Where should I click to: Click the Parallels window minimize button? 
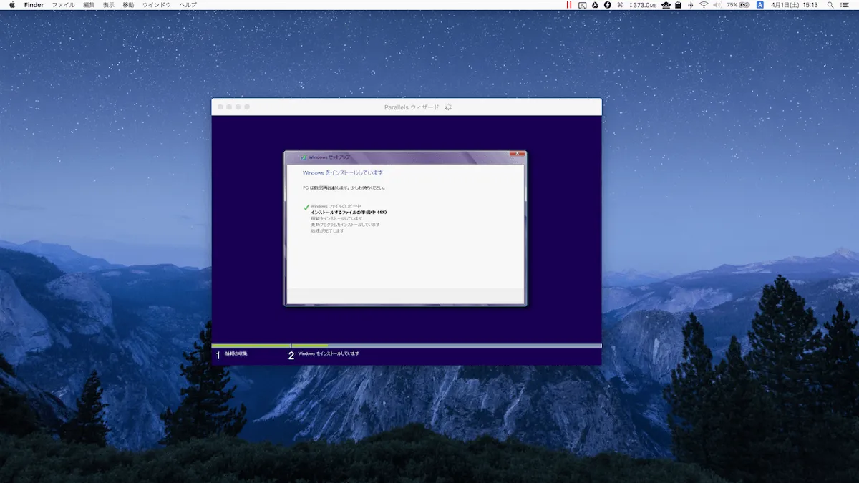click(x=229, y=107)
